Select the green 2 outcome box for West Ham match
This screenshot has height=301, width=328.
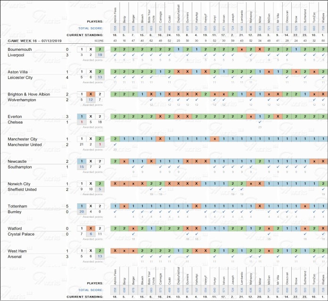point(99,251)
